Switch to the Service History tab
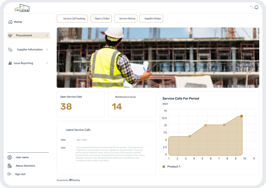Screen dimensions: 266x188 click(x=126, y=19)
